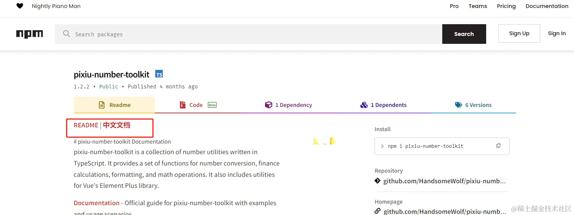Open the Pro menu item
Viewport: 574px width, 215px height.
(454, 6)
